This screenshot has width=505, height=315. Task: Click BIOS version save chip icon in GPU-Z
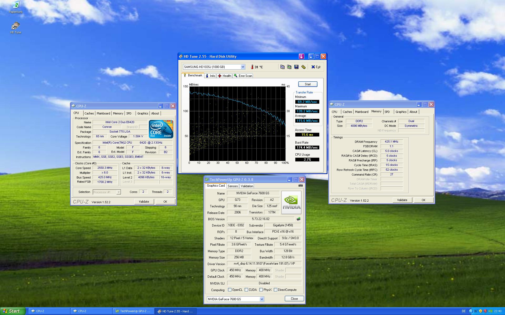(299, 219)
